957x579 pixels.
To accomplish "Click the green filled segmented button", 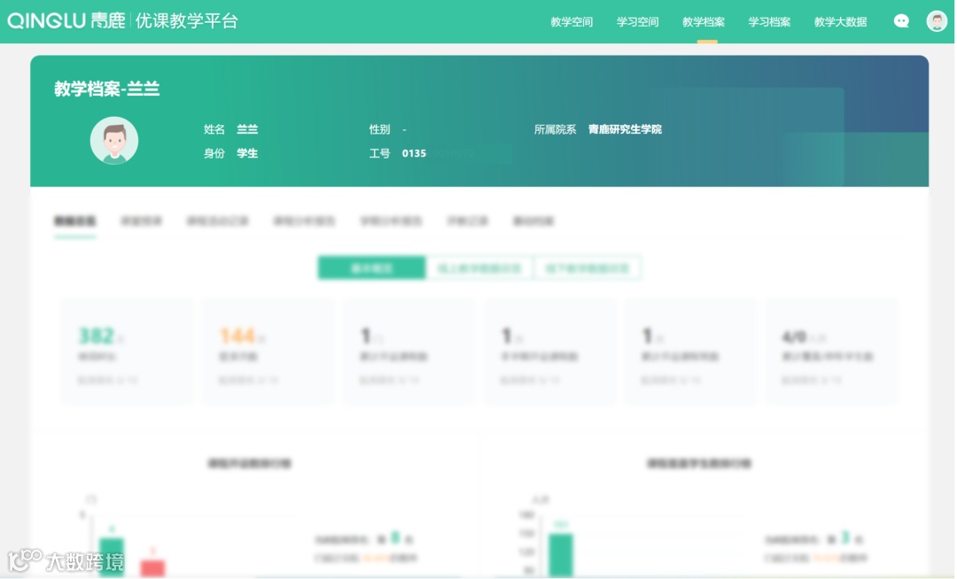I will pyautogui.click(x=371, y=268).
